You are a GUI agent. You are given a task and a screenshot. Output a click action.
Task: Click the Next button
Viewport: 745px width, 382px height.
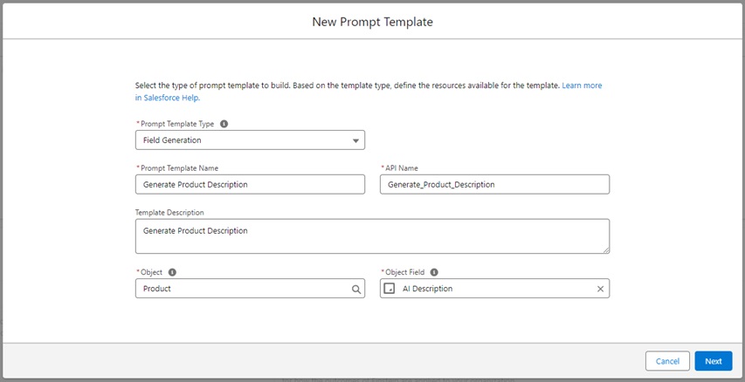tap(714, 361)
